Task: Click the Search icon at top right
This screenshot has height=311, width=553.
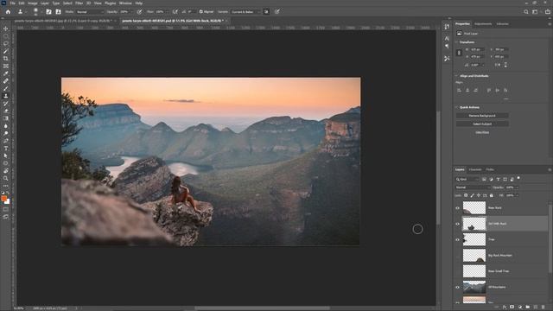Action: point(526,11)
